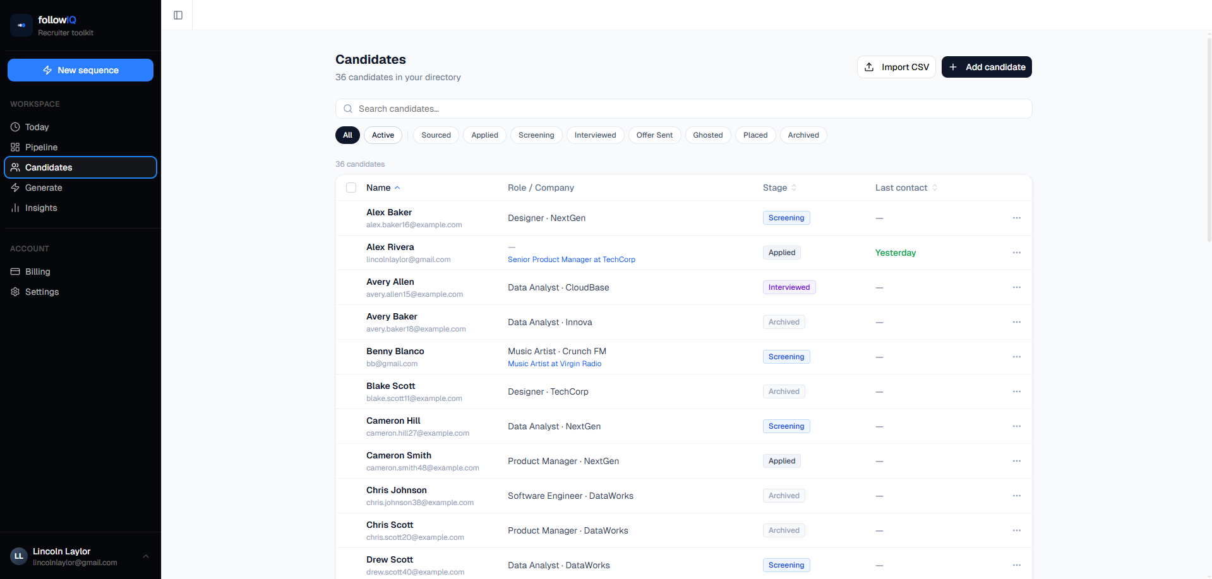Open row actions for Alex Baker
The height and width of the screenshot is (579, 1212).
pyautogui.click(x=1017, y=218)
